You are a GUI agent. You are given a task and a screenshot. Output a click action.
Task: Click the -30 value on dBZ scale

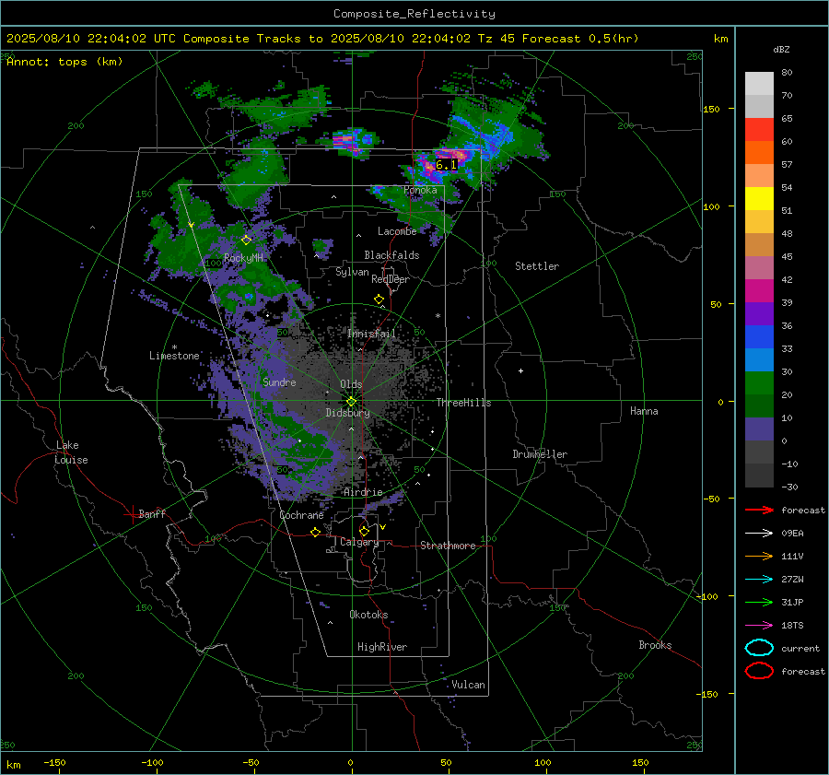click(x=789, y=487)
